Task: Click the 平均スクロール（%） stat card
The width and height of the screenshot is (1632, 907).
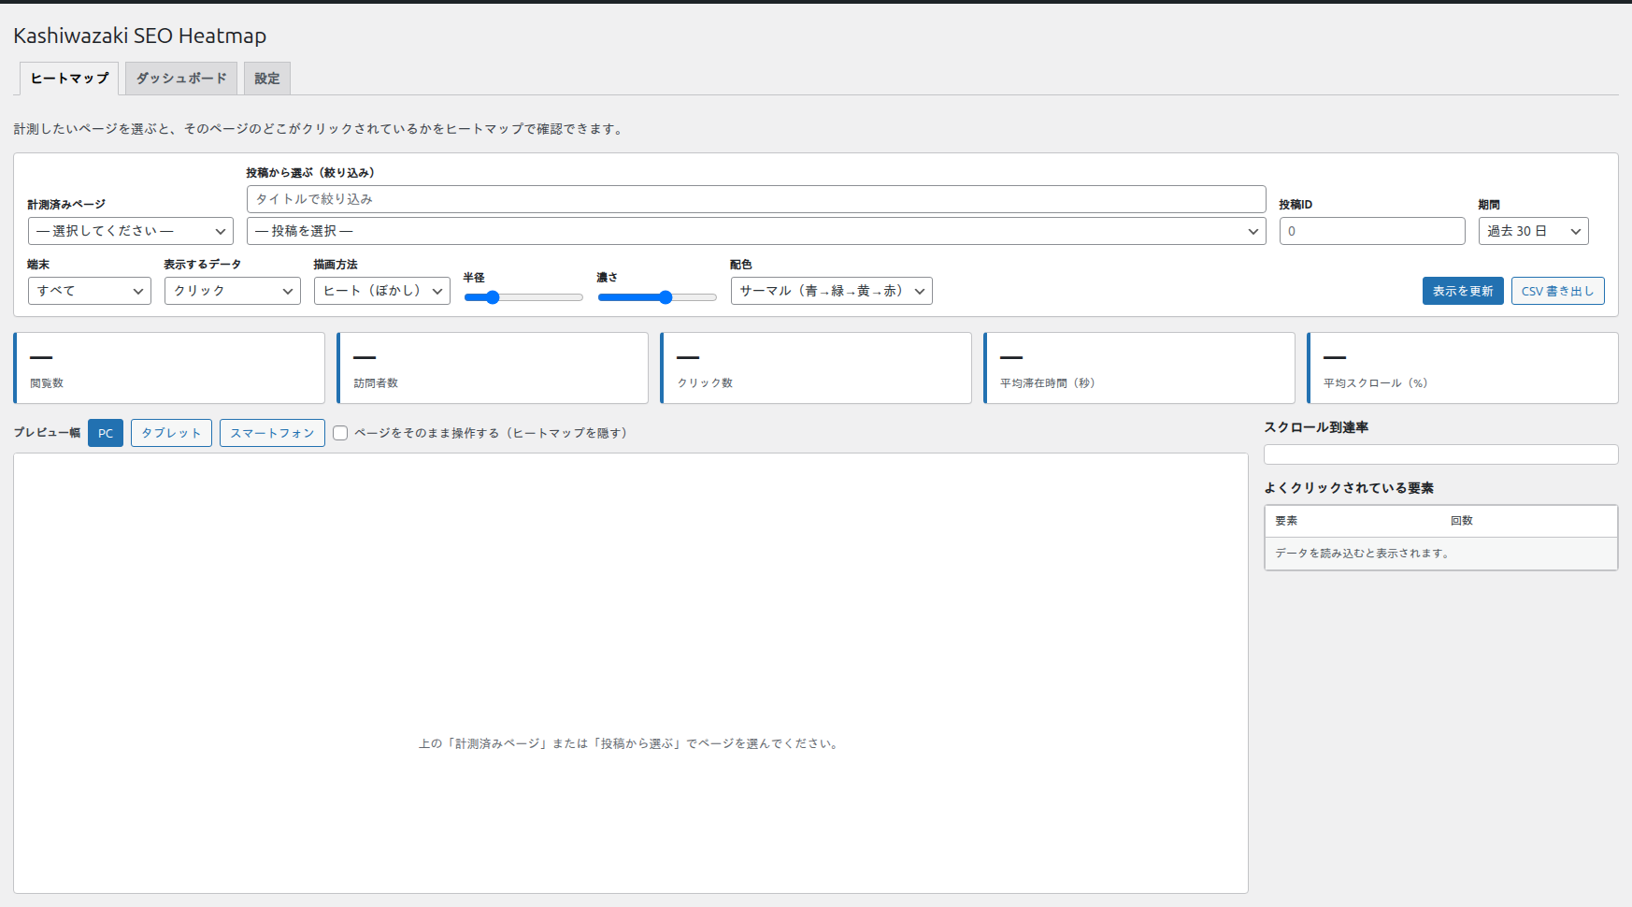Action: [1463, 368]
